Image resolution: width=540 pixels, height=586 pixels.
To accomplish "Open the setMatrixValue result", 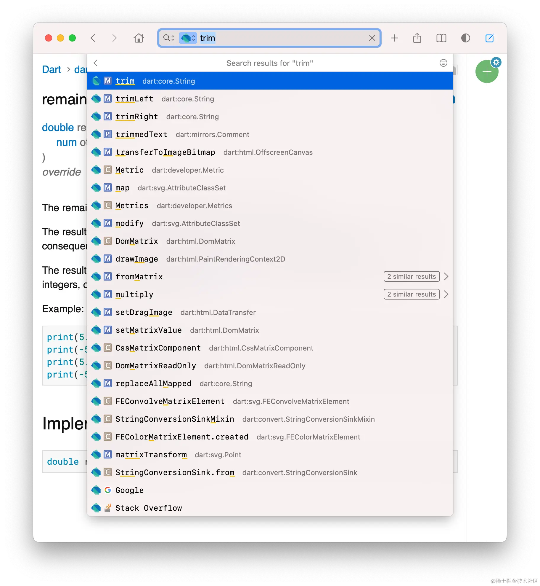I will tap(270, 330).
